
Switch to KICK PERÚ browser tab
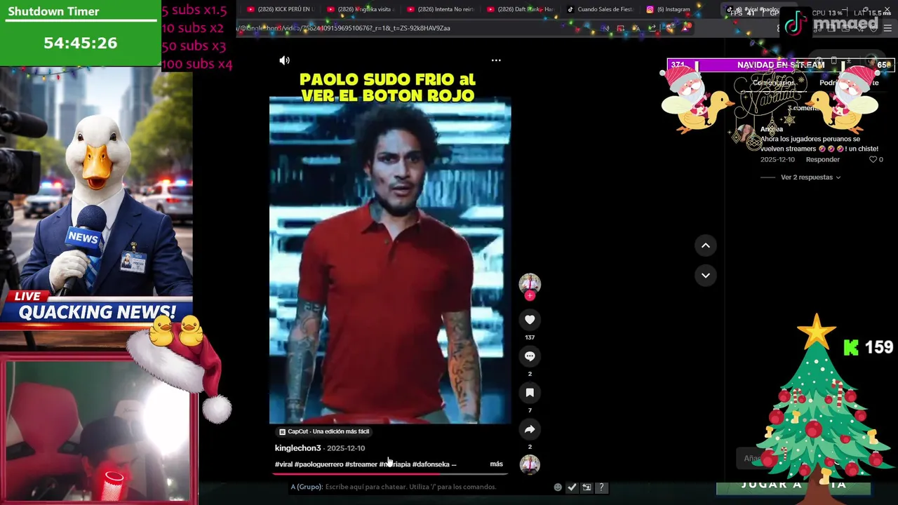pos(280,9)
